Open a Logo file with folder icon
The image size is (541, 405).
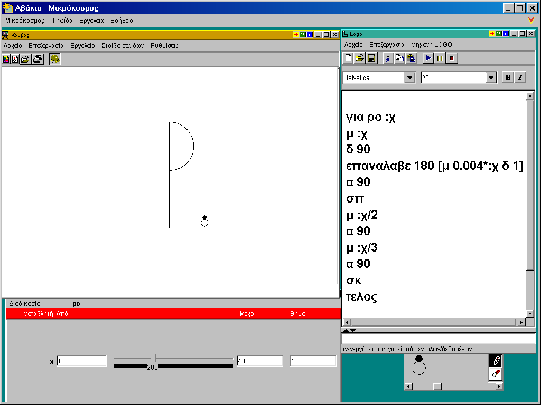tap(360, 58)
